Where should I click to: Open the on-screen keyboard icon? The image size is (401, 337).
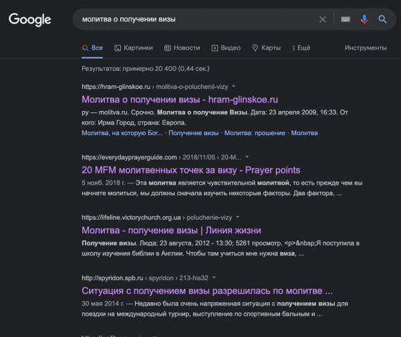[346, 19]
